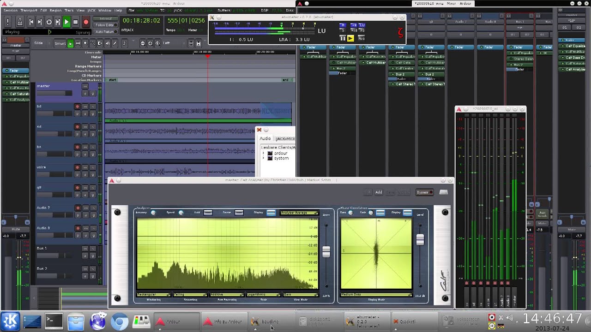Adjust the analyzer Zoom slider
Screen dimensions: 591x332
(326, 252)
